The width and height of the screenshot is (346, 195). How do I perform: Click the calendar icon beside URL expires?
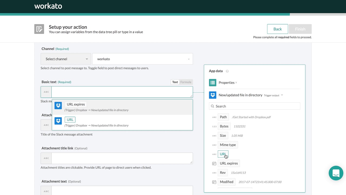pos(214,163)
